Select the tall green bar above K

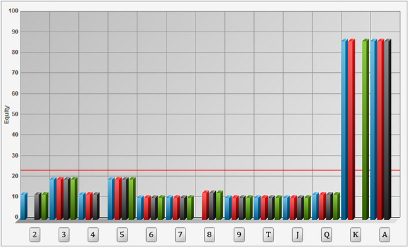366,129
